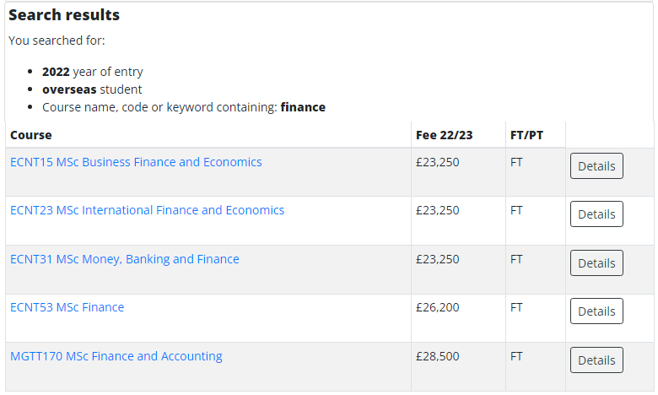Click the £28,500 fee amount
Viewport: 658px width, 395px height.
tap(438, 356)
